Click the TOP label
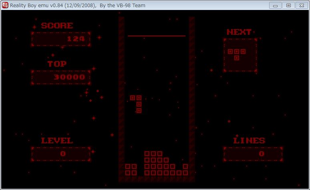Viewport: 310px width, 190px height. (x=57, y=64)
